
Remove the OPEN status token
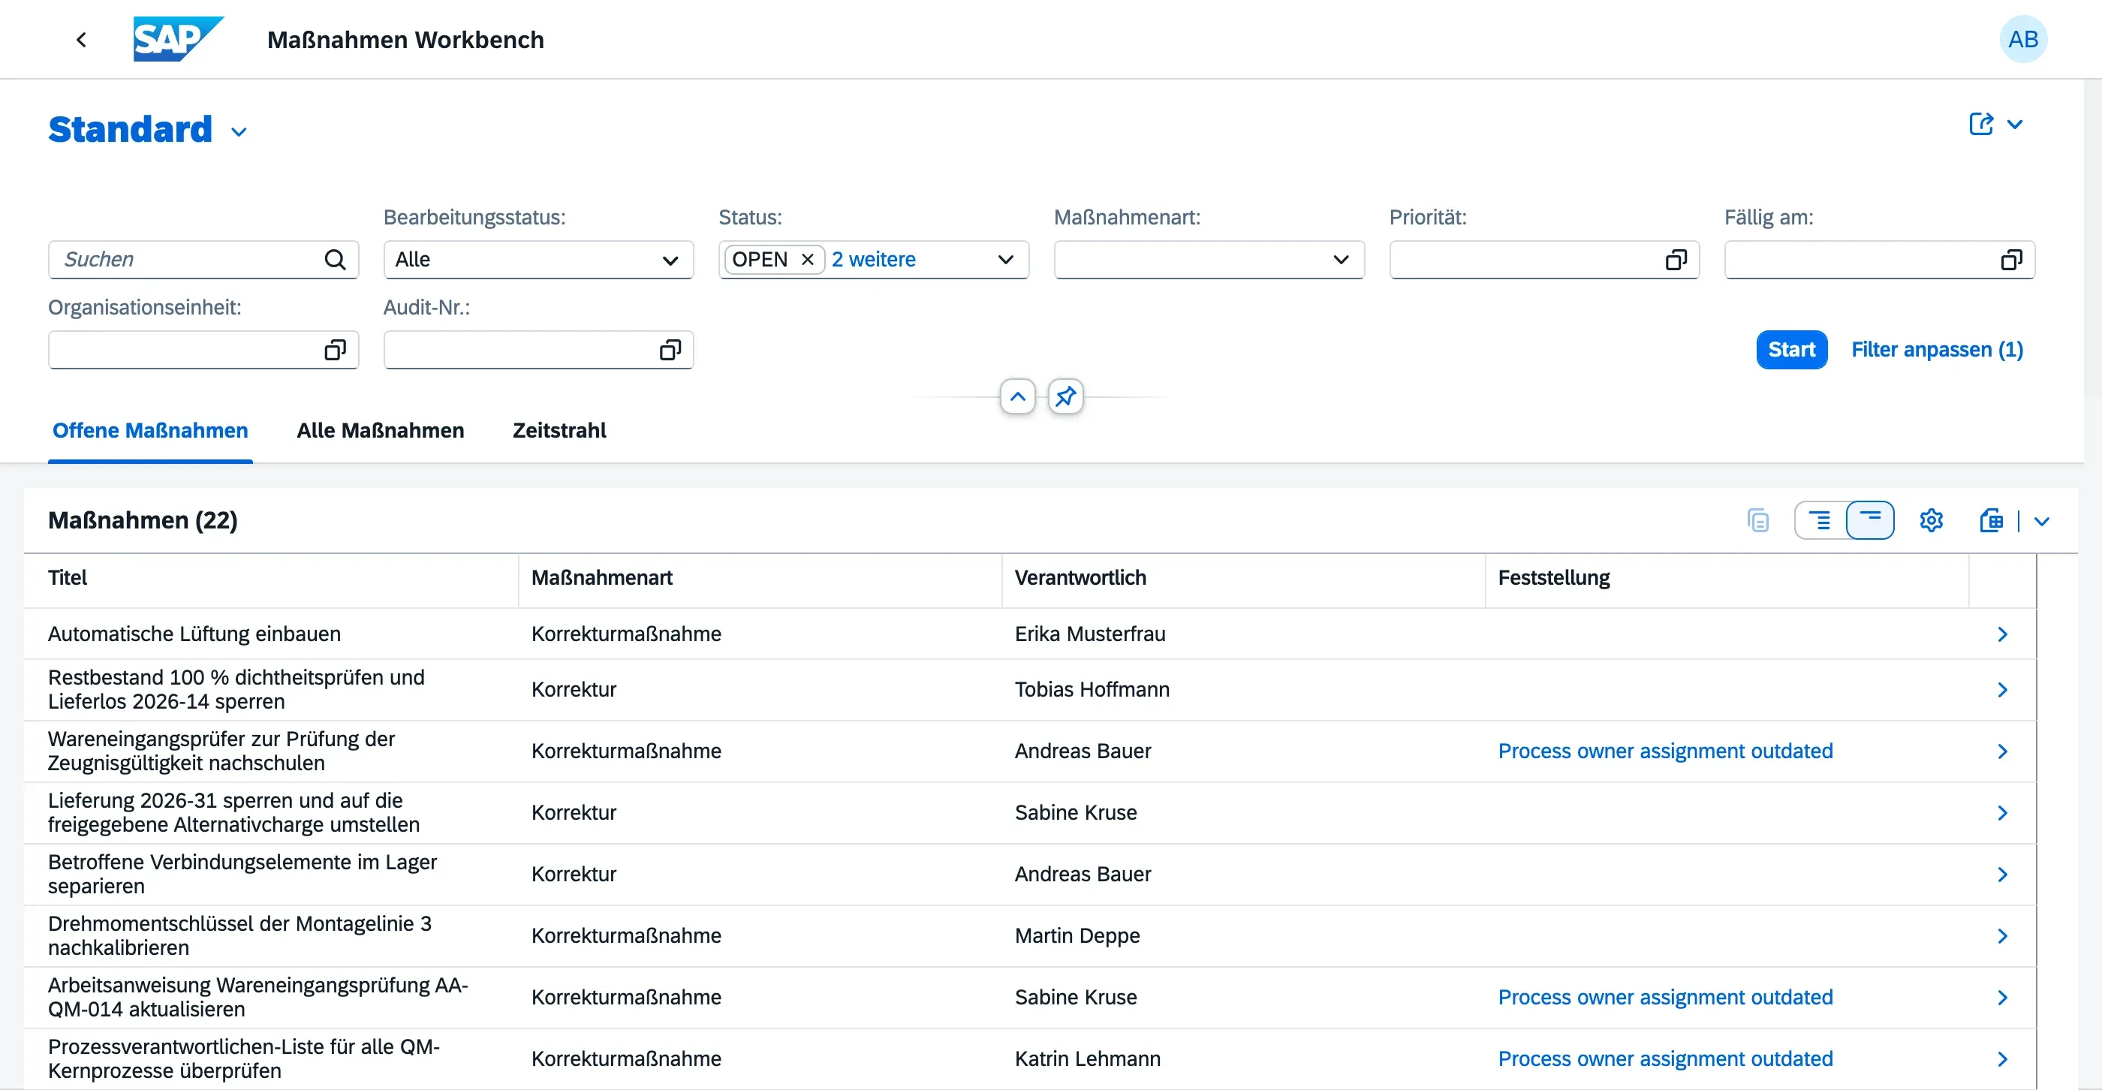pos(807,260)
